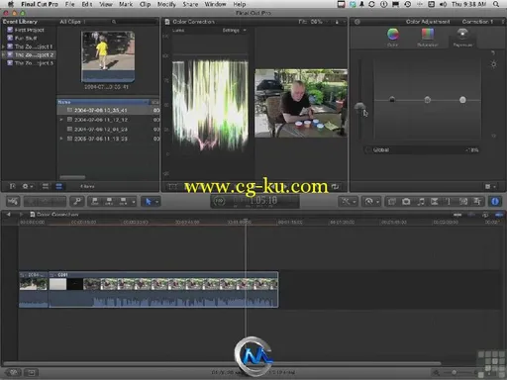Open the File menu

click(69, 4)
